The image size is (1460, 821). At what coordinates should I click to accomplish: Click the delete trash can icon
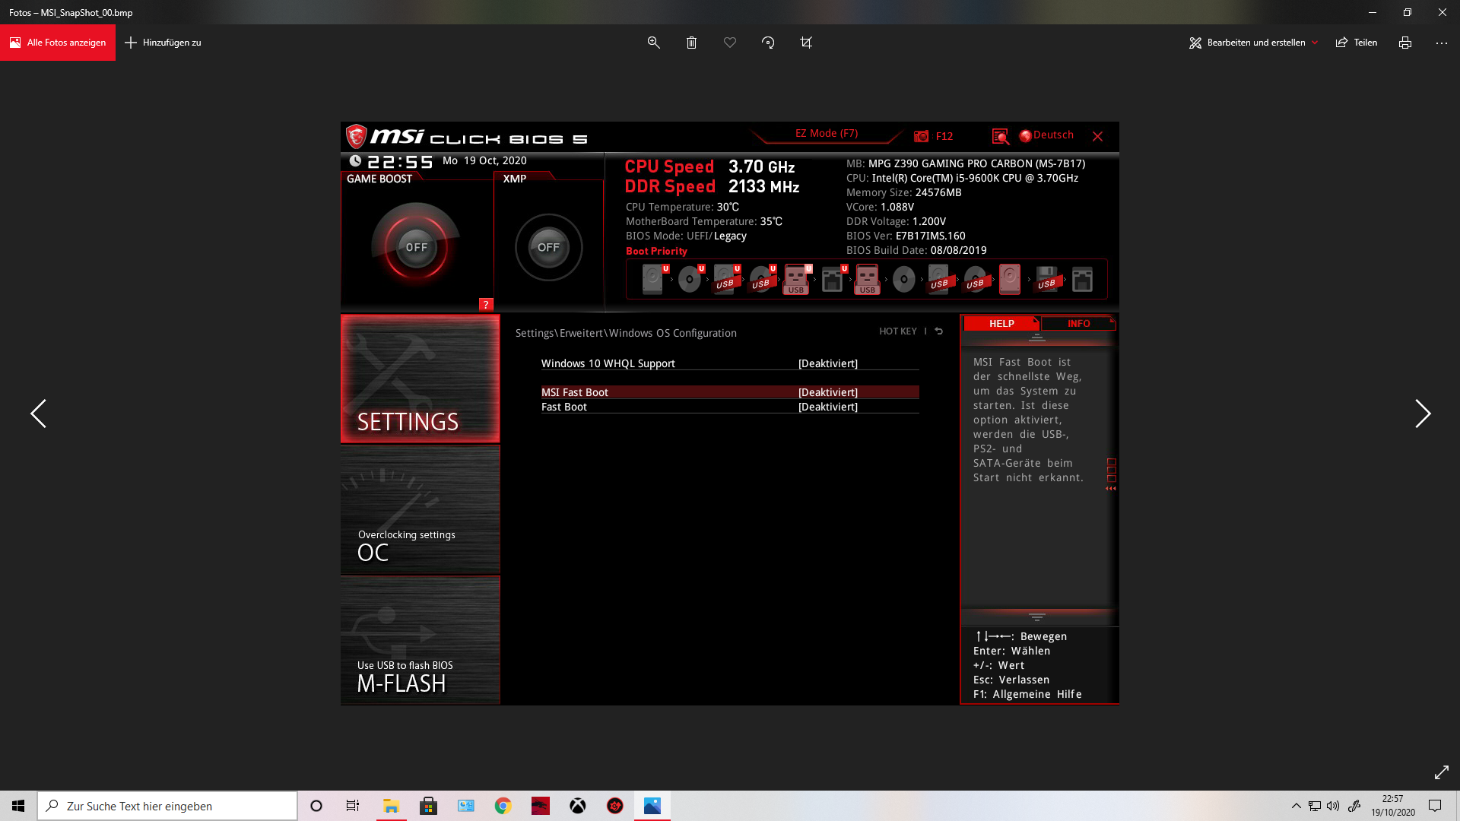click(x=691, y=43)
